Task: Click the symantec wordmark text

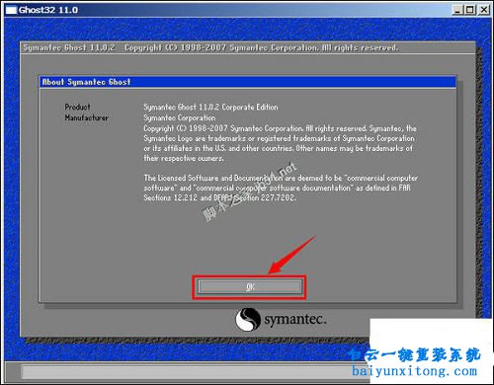Action: (x=295, y=320)
